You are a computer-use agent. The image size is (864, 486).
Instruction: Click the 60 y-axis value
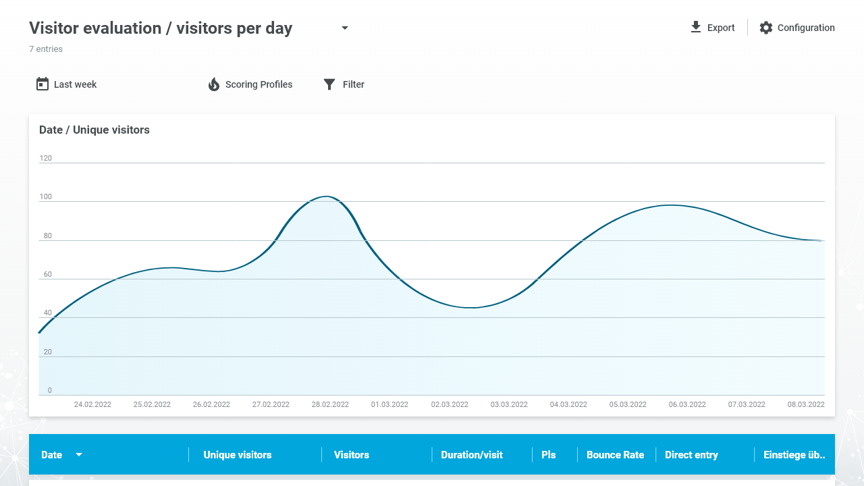point(47,275)
